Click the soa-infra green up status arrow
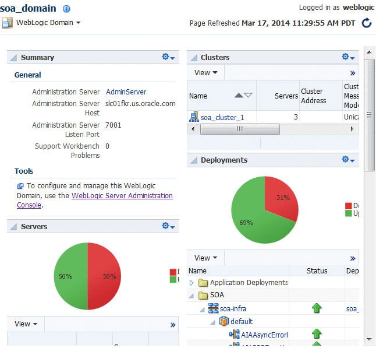Viewport: 376px width, 348px height. [x=317, y=308]
